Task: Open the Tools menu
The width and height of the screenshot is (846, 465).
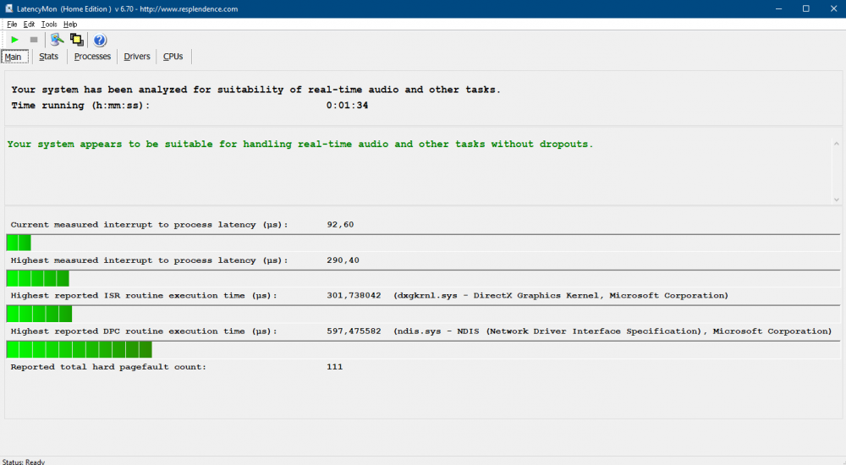Action: 49,25
